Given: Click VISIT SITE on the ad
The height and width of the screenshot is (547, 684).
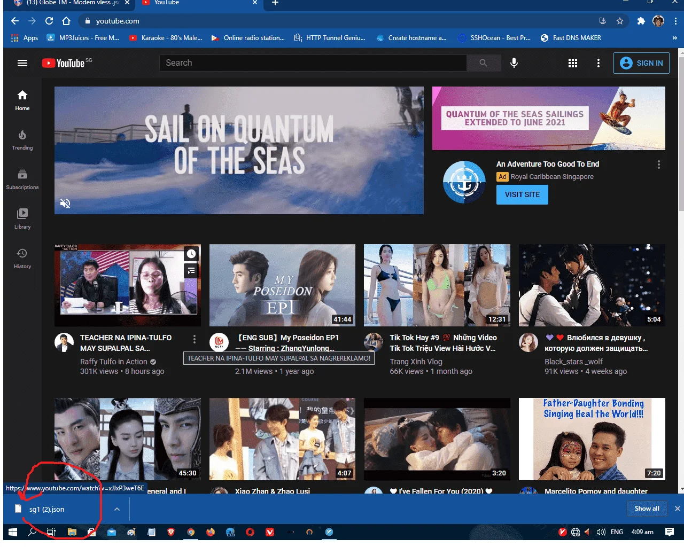Looking at the screenshot, I should [522, 194].
